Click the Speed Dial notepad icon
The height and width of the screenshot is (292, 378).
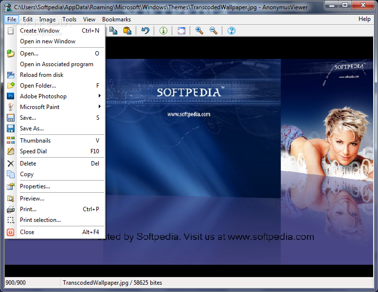point(11,151)
